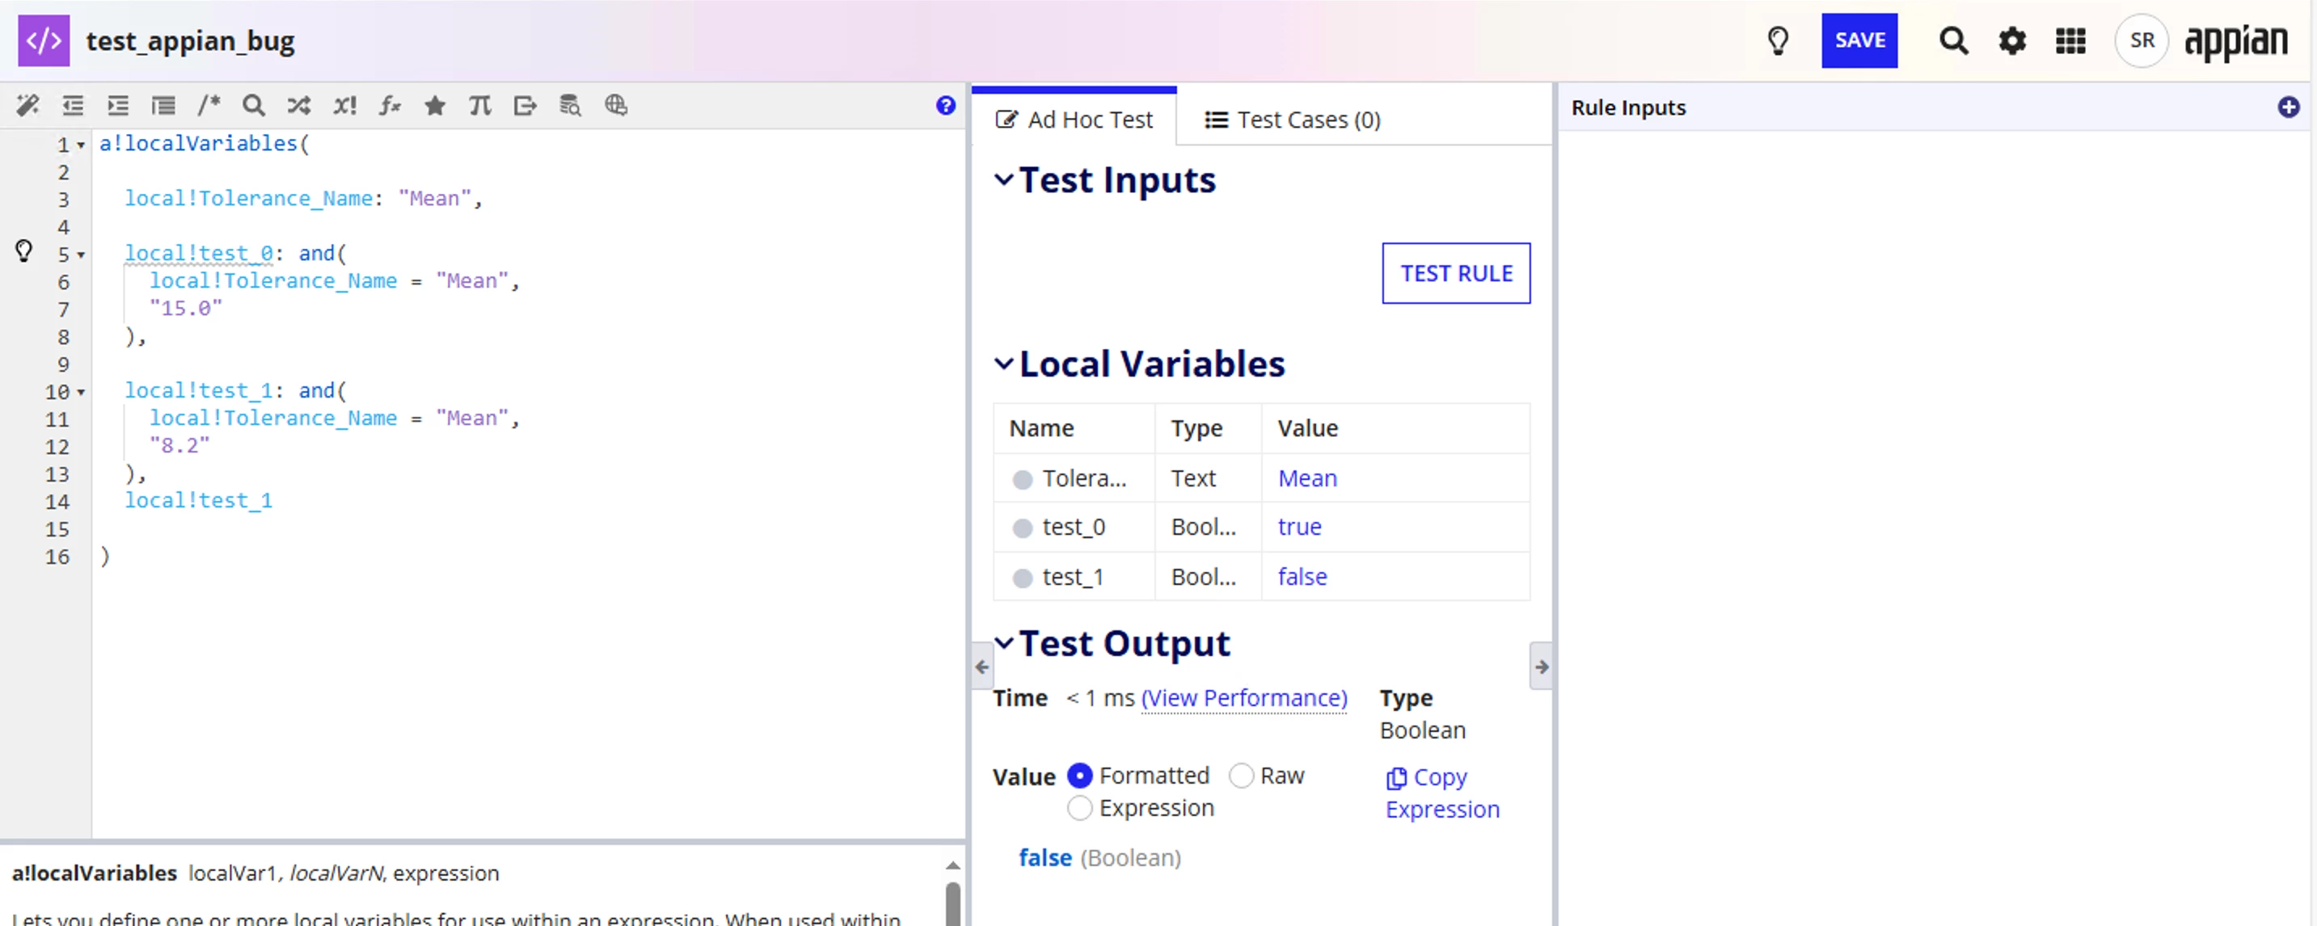Click the lightbulb suggestion icon beside line 5
This screenshot has height=926, width=2317.
click(24, 250)
